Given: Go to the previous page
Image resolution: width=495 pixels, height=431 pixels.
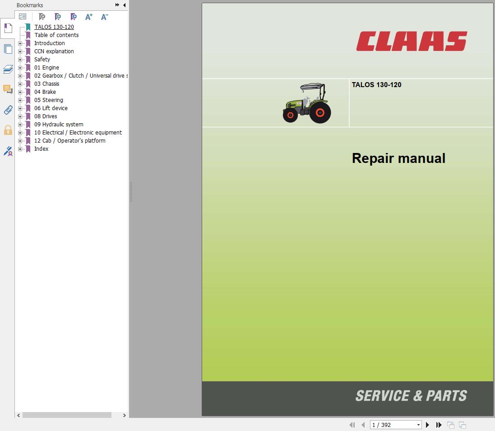Looking at the screenshot, I should click(363, 425).
